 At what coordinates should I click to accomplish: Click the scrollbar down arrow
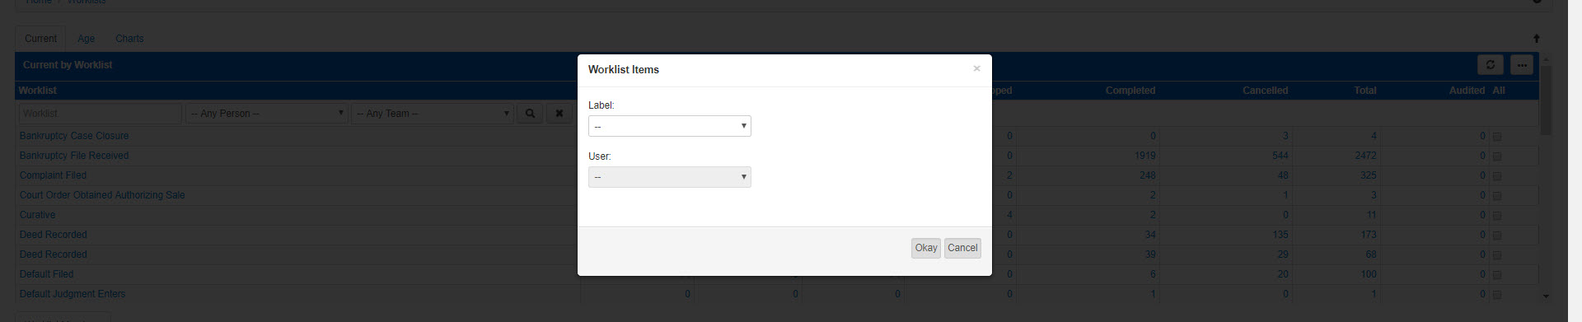(x=1546, y=296)
